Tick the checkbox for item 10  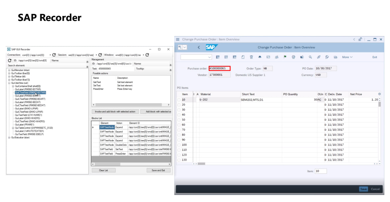179,100
